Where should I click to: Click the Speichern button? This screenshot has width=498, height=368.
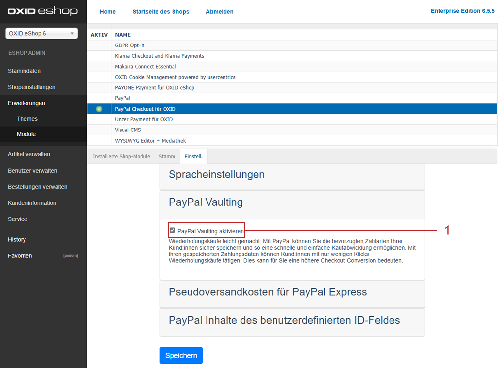[181, 355]
